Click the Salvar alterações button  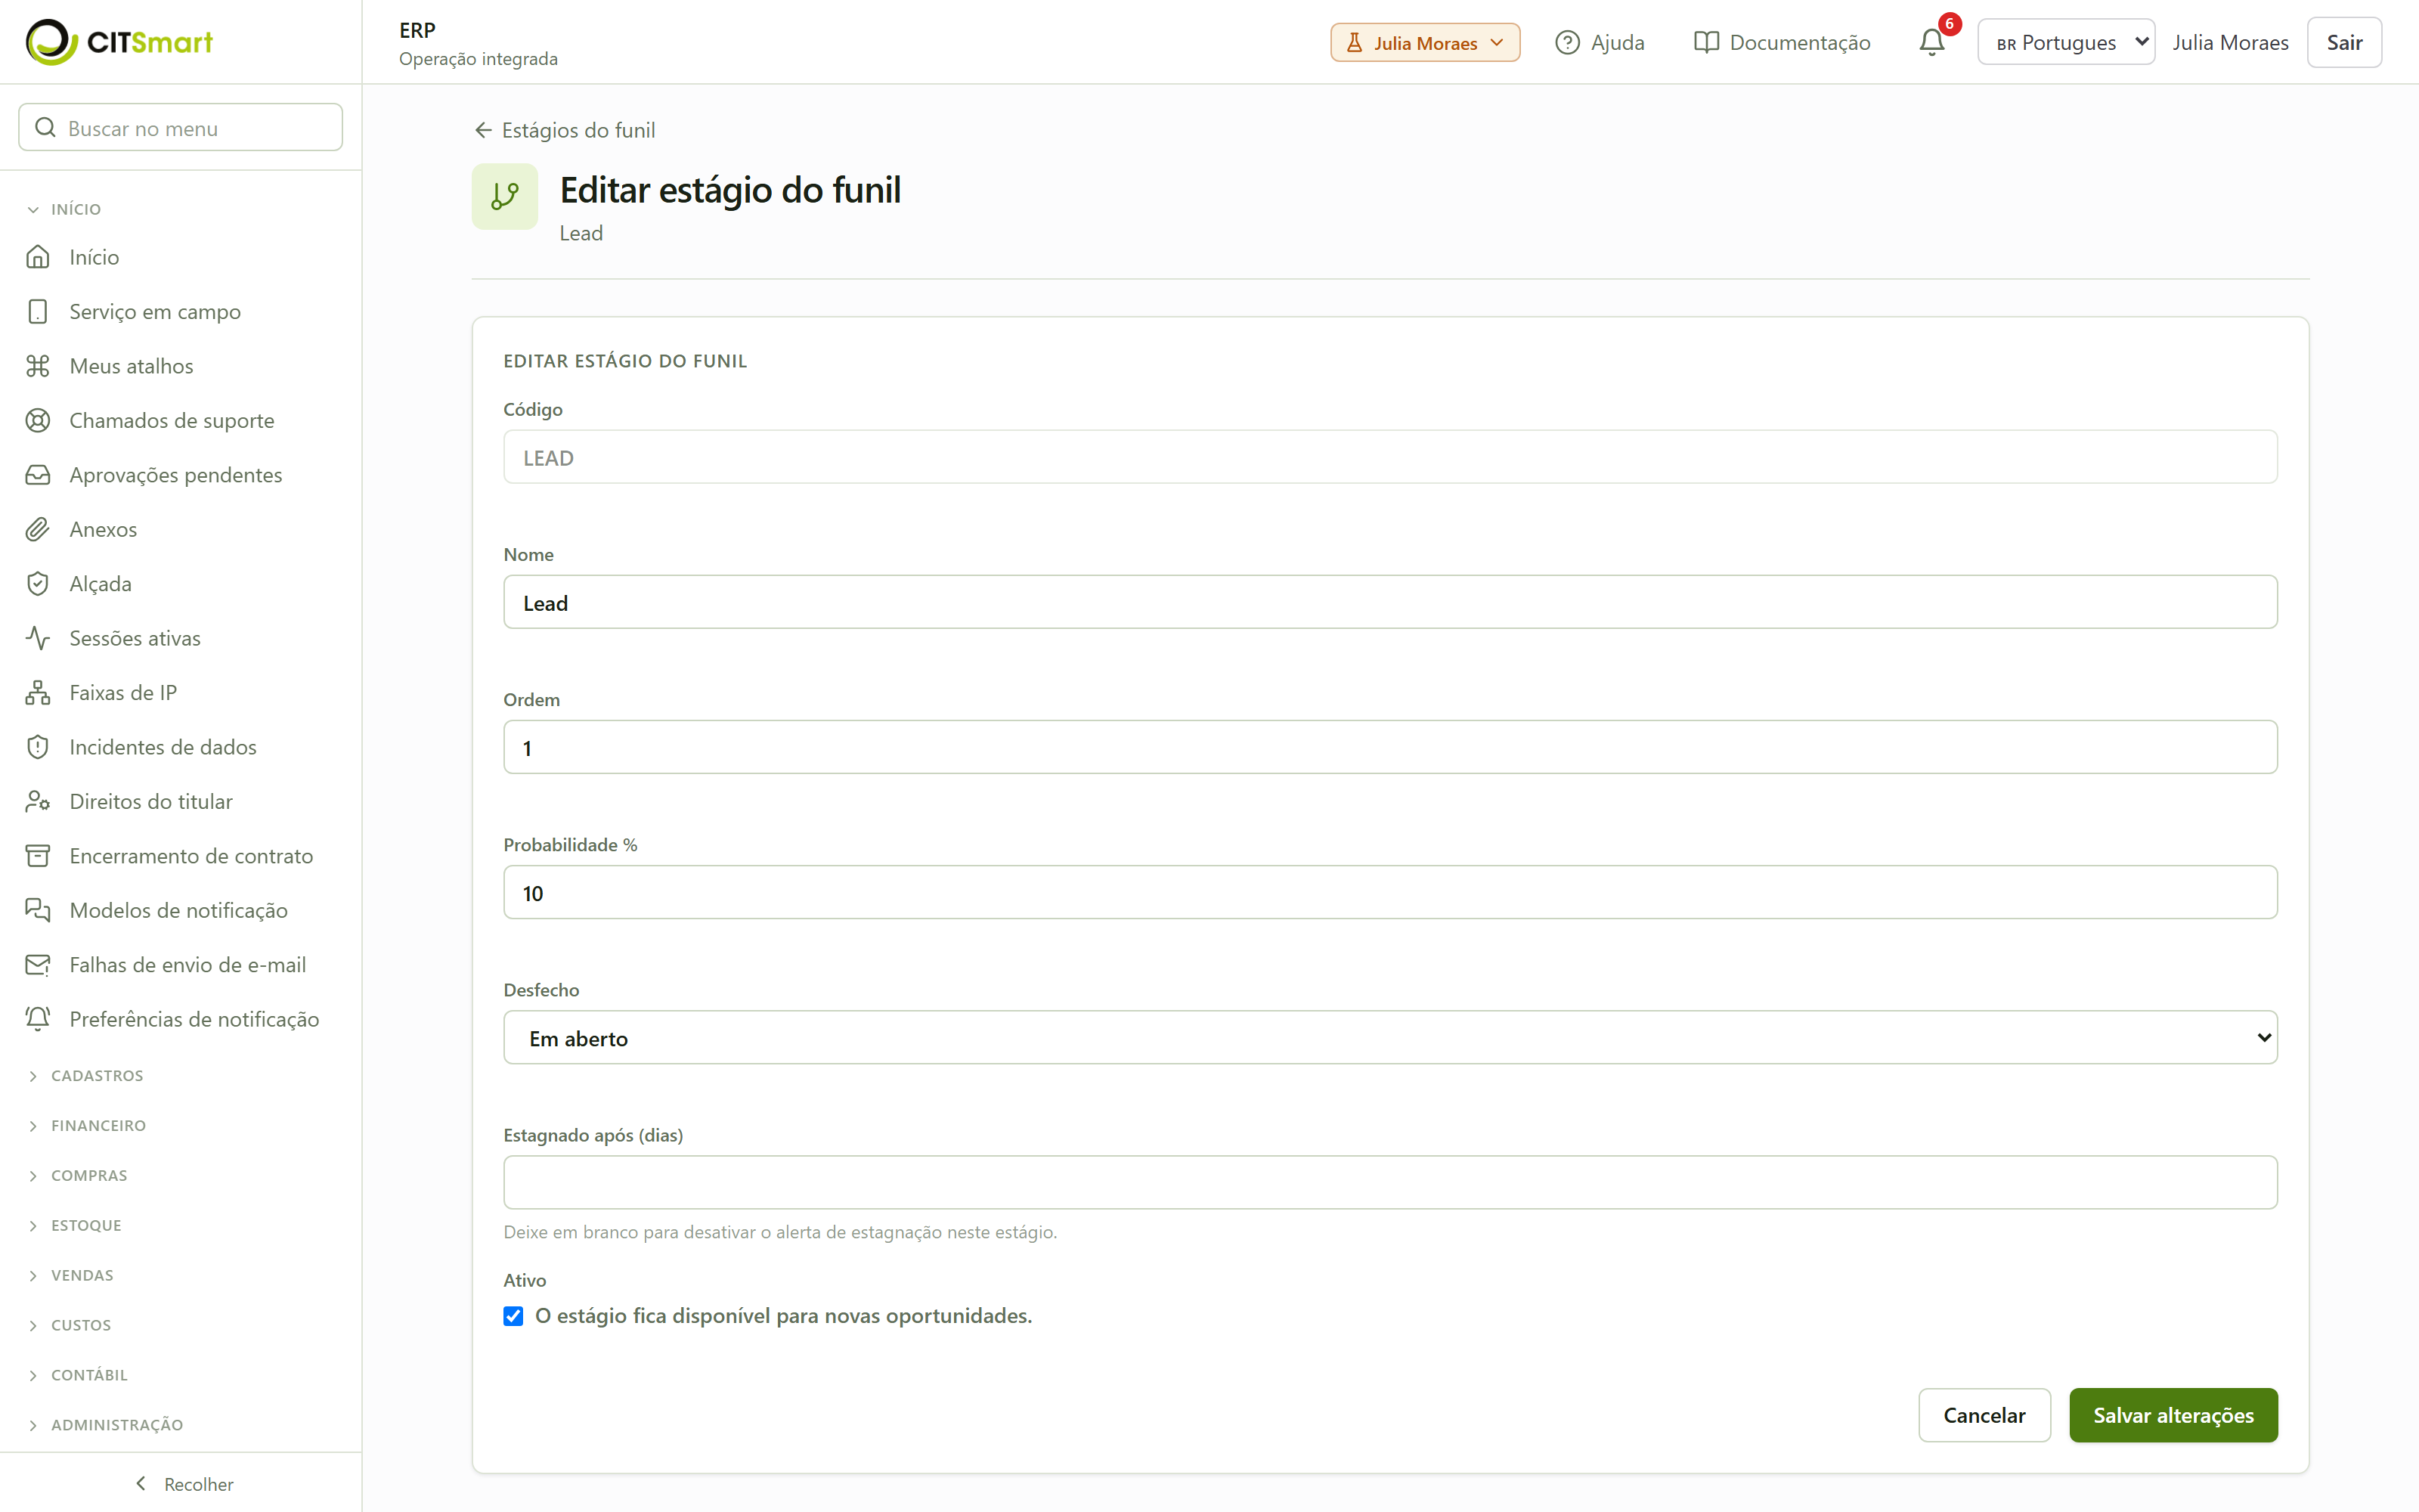coord(2173,1415)
